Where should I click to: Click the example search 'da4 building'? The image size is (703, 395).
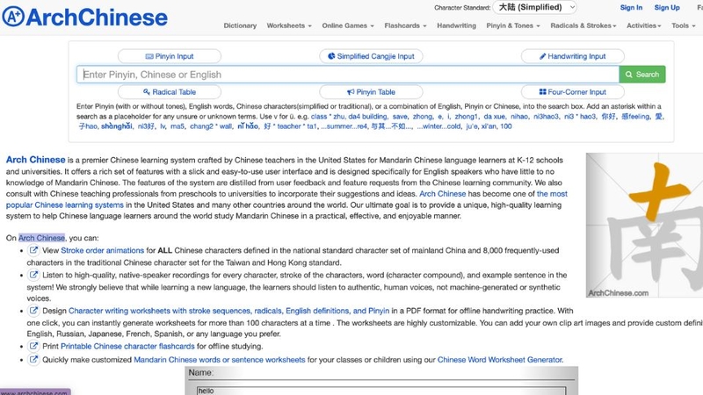(x=367, y=117)
